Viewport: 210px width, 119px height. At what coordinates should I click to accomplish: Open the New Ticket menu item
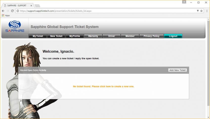56,36
